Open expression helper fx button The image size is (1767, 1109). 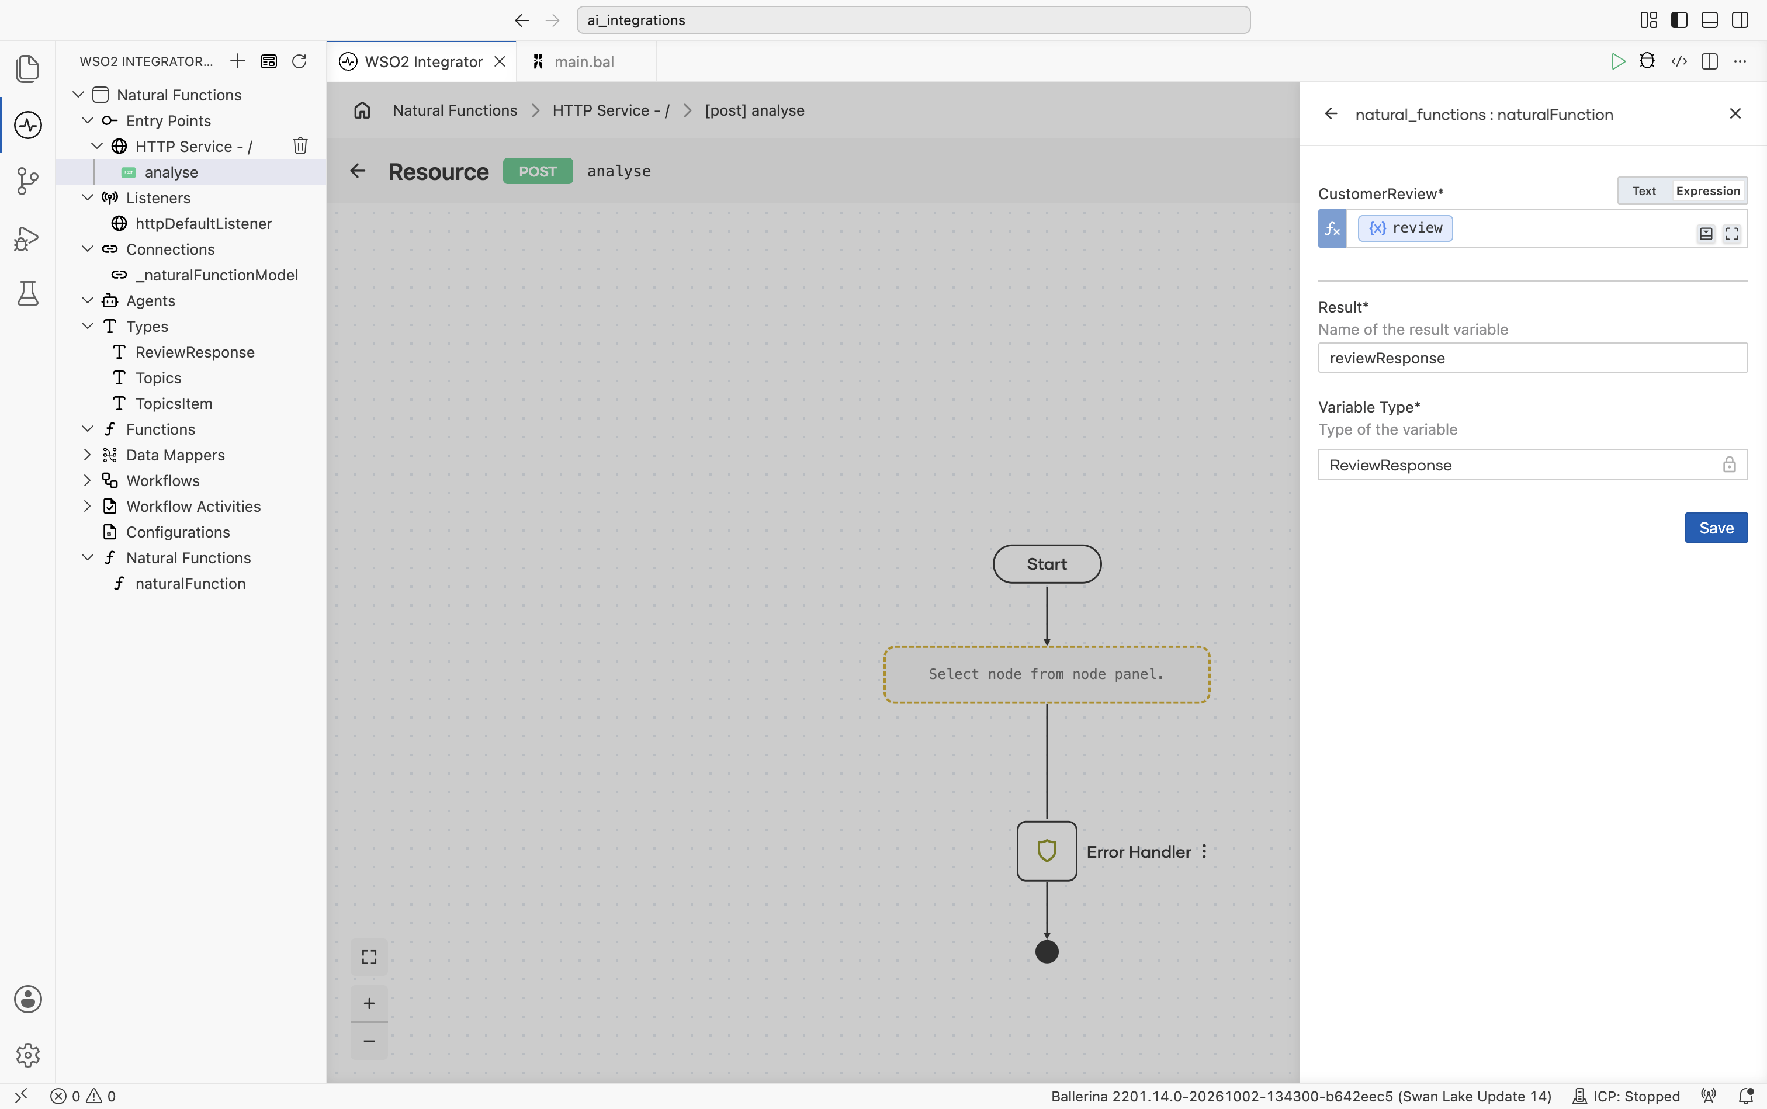click(1332, 229)
